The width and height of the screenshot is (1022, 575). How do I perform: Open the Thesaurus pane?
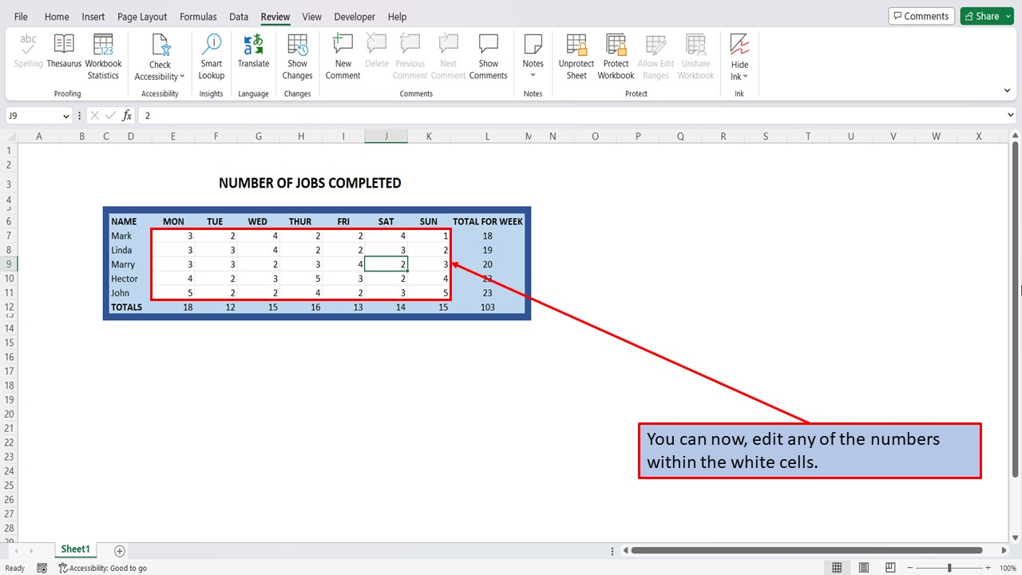point(64,54)
